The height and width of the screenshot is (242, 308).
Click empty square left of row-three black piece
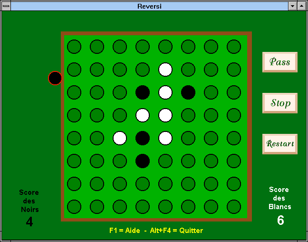[x=120, y=92]
